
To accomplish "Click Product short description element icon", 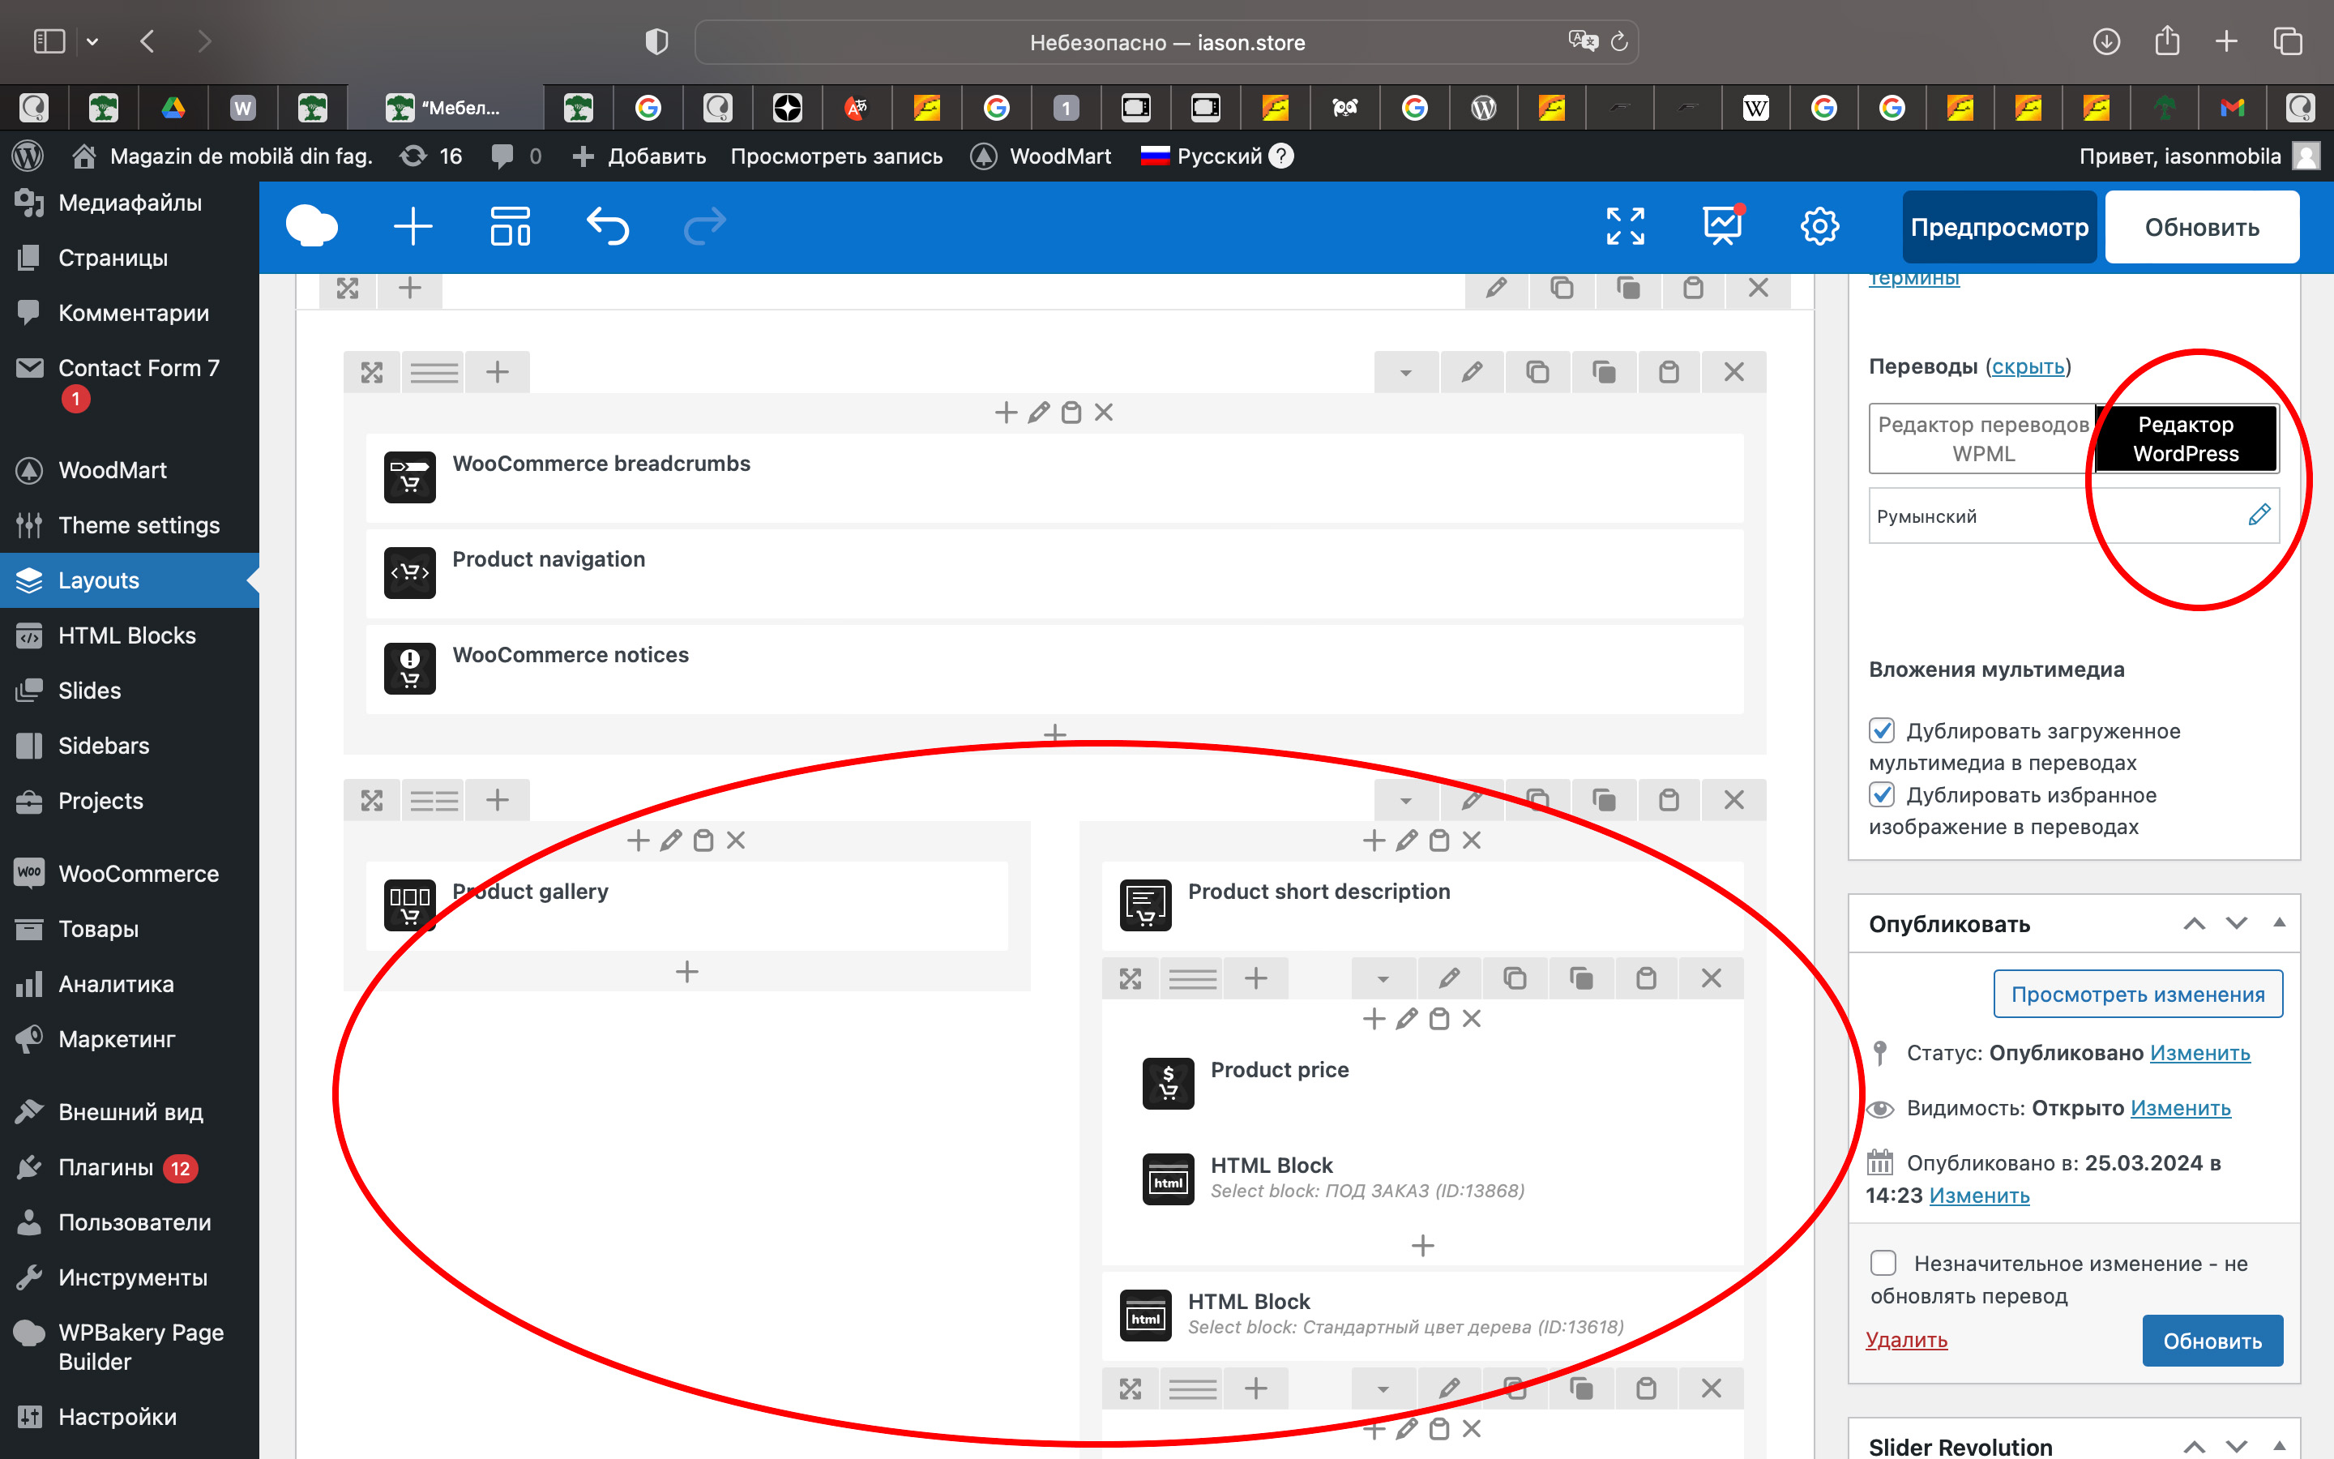I will pos(1146,904).
